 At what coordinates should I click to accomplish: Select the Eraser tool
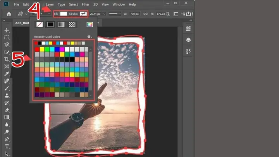pyautogui.click(x=7, y=110)
